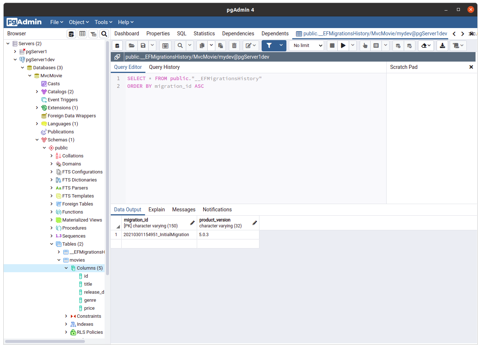
Task: Open the Messages output tab
Action: (184, 210)
